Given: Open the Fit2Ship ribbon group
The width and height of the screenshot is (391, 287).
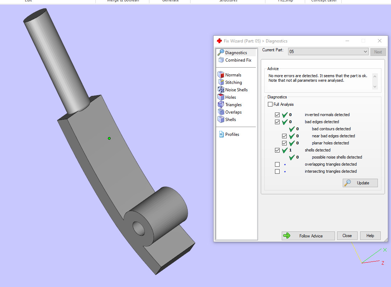Looking at the screenshot, I should coord(286,1).
